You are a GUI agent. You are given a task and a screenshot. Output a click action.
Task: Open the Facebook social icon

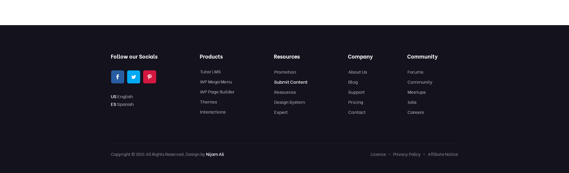tap(118, 77)
